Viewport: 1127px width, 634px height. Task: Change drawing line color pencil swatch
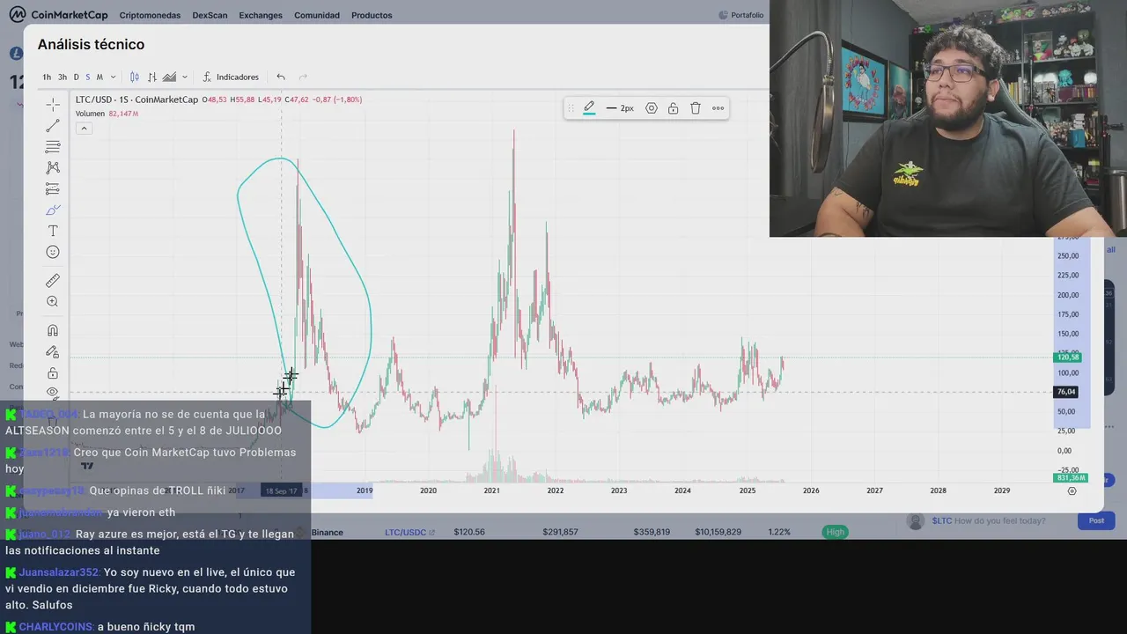point(589,108)
